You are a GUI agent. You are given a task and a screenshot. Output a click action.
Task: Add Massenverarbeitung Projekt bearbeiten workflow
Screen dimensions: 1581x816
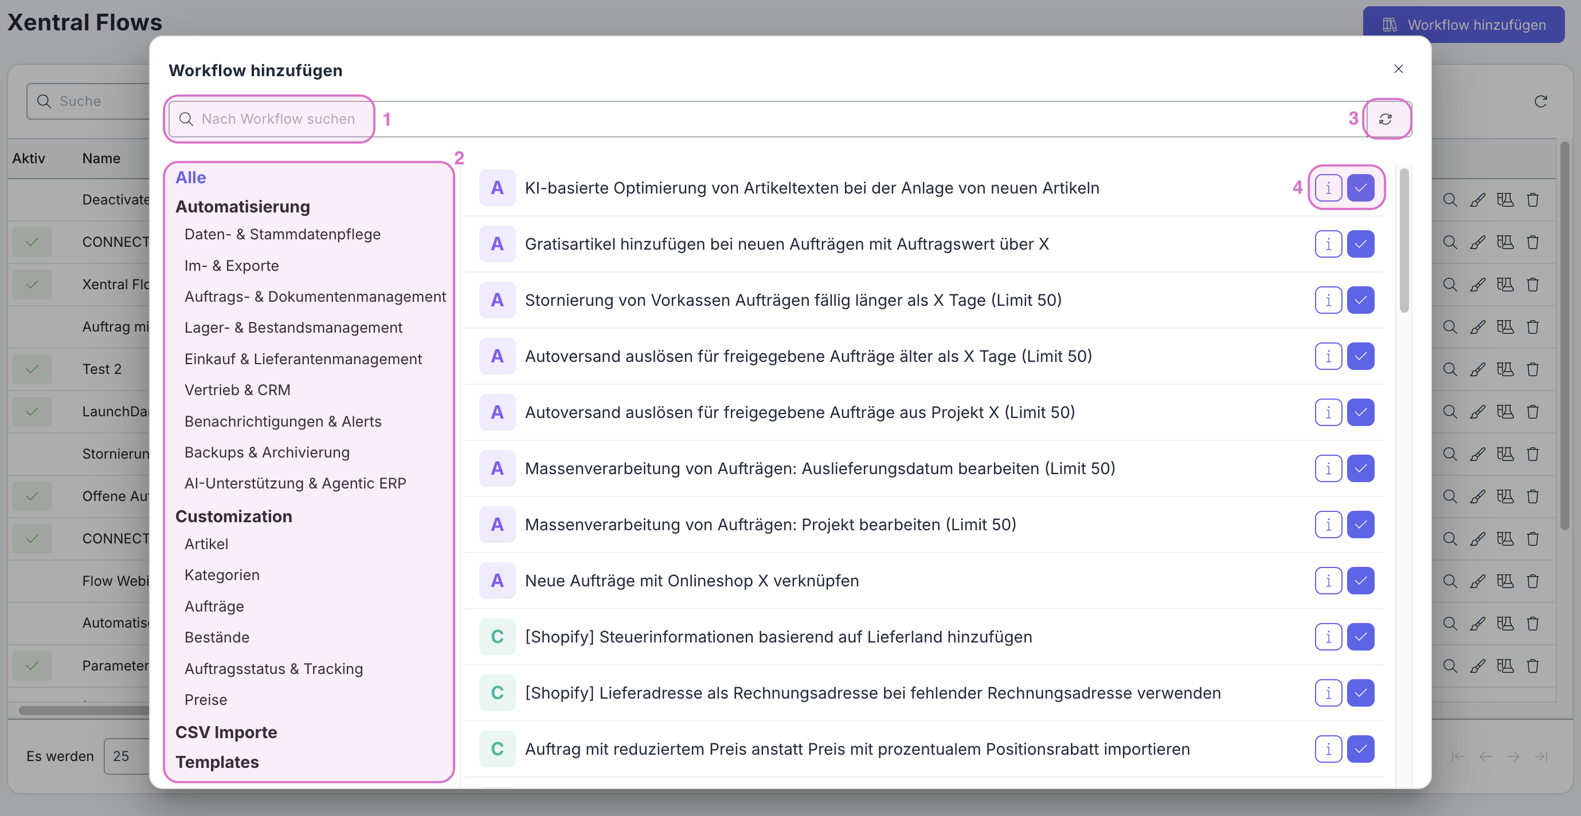pos(1360,524)
